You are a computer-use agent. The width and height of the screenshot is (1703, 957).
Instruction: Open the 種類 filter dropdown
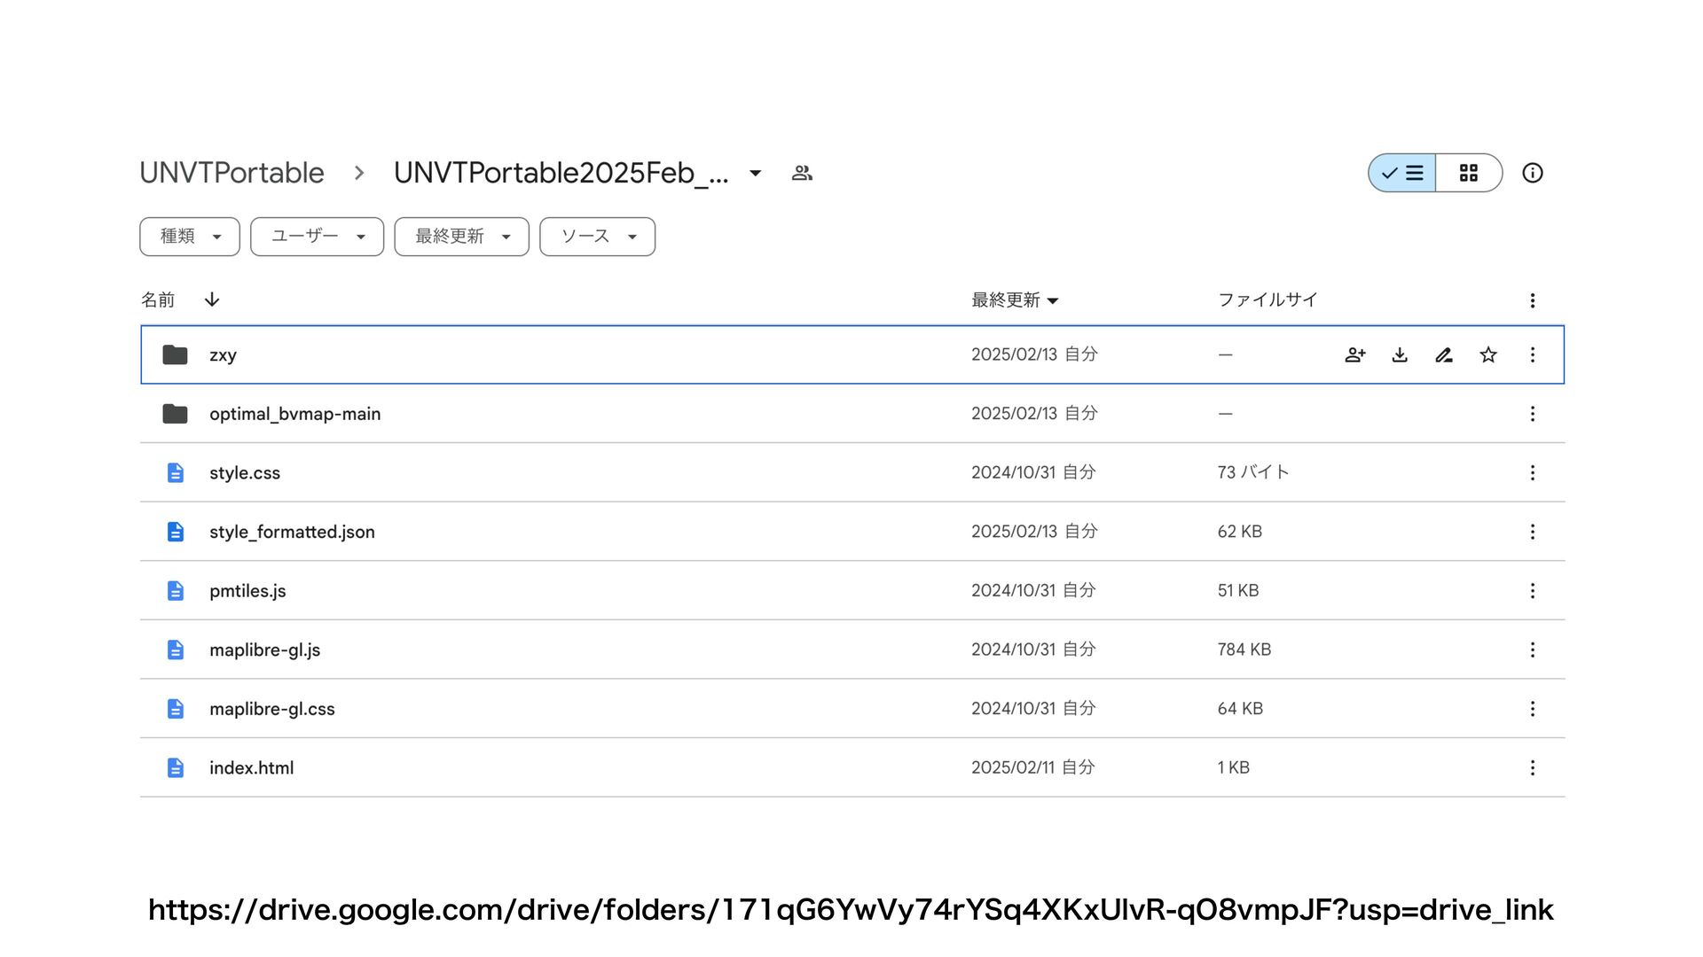190,237
